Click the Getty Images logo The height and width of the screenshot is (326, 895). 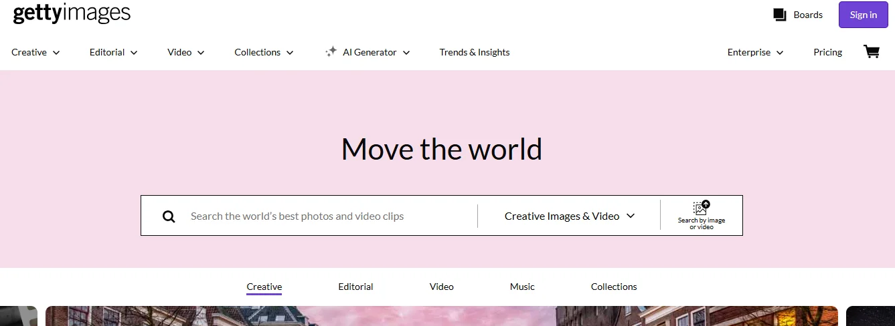tap(72, 13)
